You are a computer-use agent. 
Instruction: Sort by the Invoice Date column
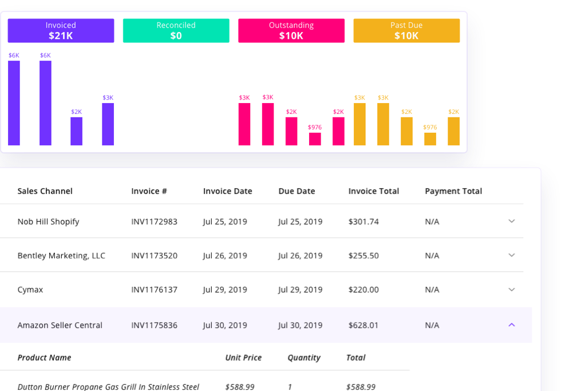tap(227, 191)
